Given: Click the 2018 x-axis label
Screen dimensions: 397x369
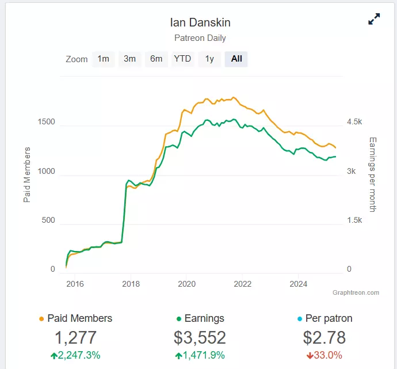Looking at the screenshot, I should pyautogui.click(x=131, y=284).
